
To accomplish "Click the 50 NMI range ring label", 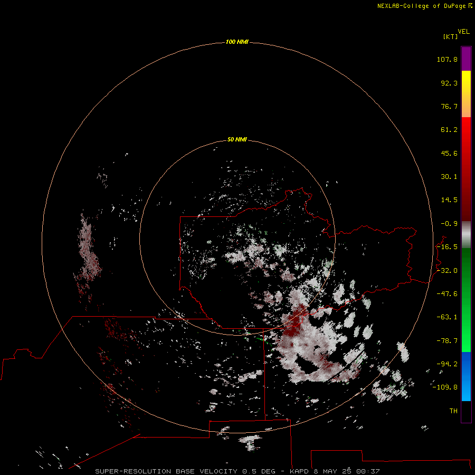I will click(x=237, y=139).
